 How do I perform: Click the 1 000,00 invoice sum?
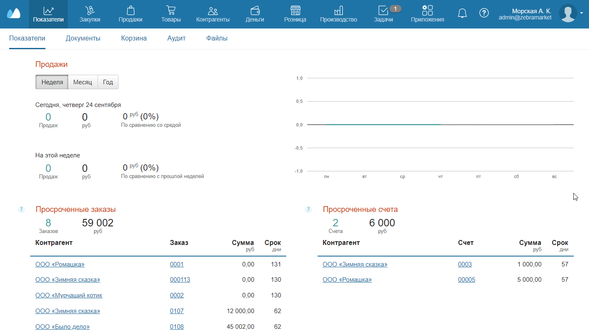(x=529, y=264)
